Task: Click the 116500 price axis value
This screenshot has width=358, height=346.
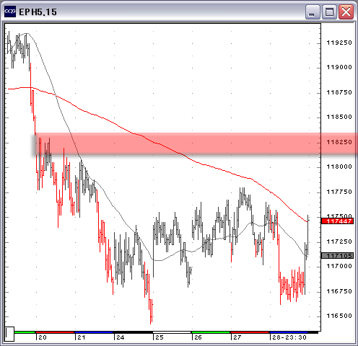Action: [x=339, y=316]
